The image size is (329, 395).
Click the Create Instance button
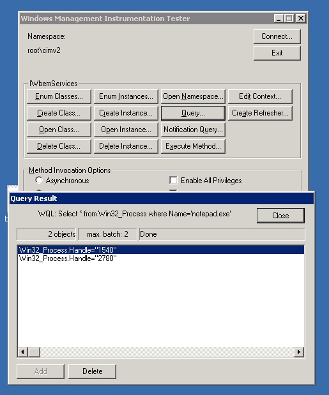(x=126, y=113)
